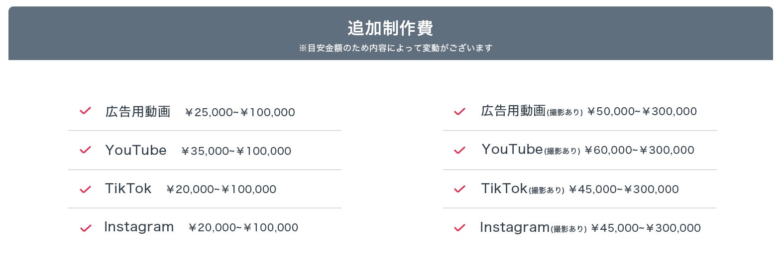Select the 広告用動画 label without 撮影あり
Image resolution: width=784 pixels, height=276 pixels.
[138, 111]
